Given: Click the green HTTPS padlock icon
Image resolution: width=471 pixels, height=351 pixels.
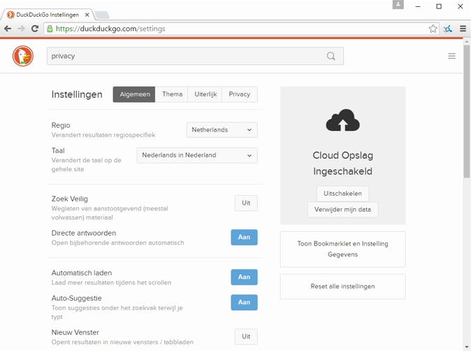Looking at the screenshot, I should click(x=50, y=29).
